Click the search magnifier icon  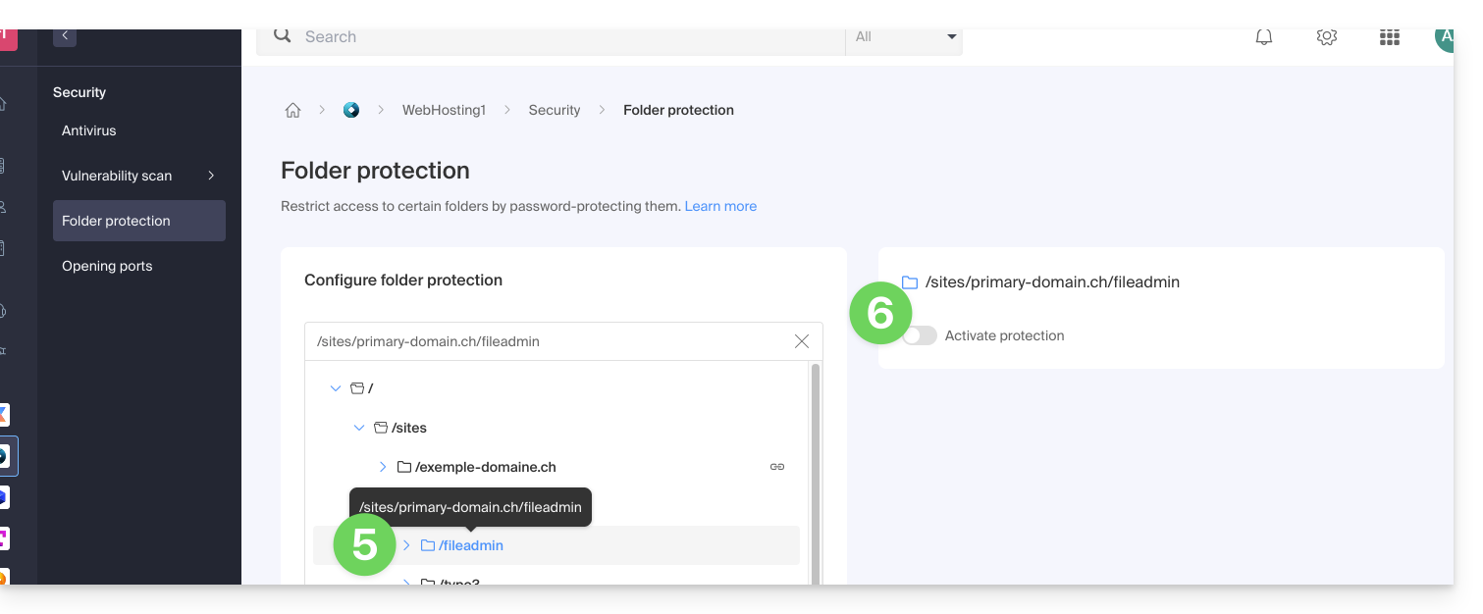pos(283,36)
